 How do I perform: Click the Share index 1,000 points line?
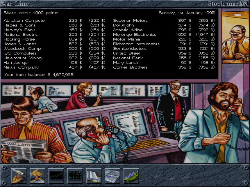31,13
